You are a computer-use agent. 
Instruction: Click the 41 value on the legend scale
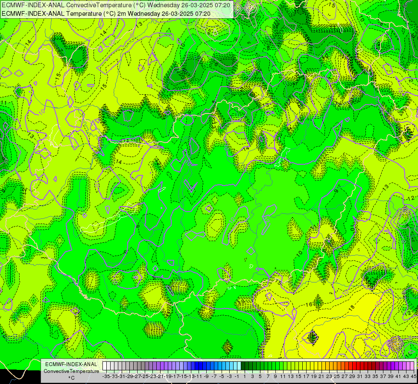pos(398,377)
